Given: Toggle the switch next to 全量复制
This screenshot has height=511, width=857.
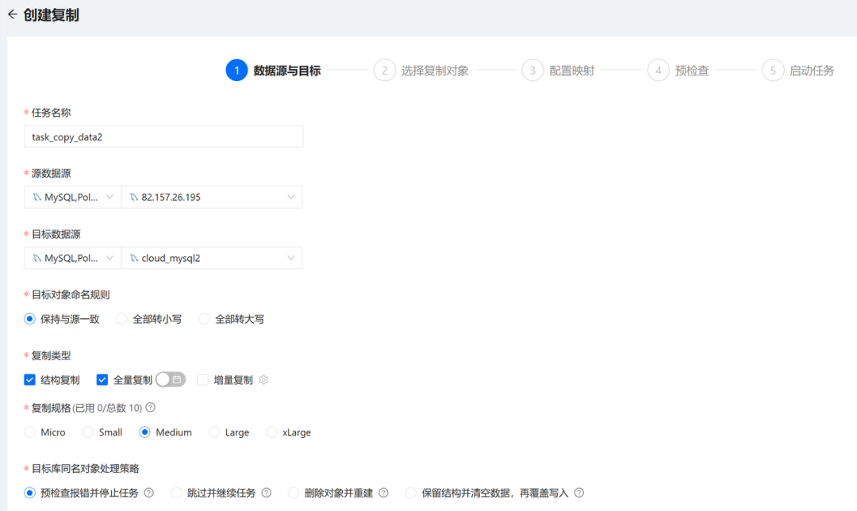Looking at the screenshot, I should pos(170,380).
